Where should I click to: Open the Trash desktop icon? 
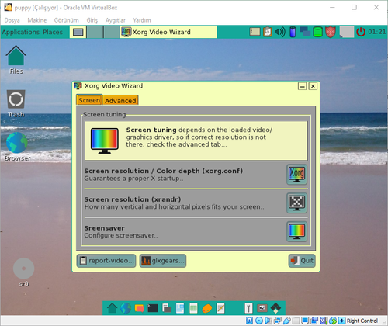point(16,103)
